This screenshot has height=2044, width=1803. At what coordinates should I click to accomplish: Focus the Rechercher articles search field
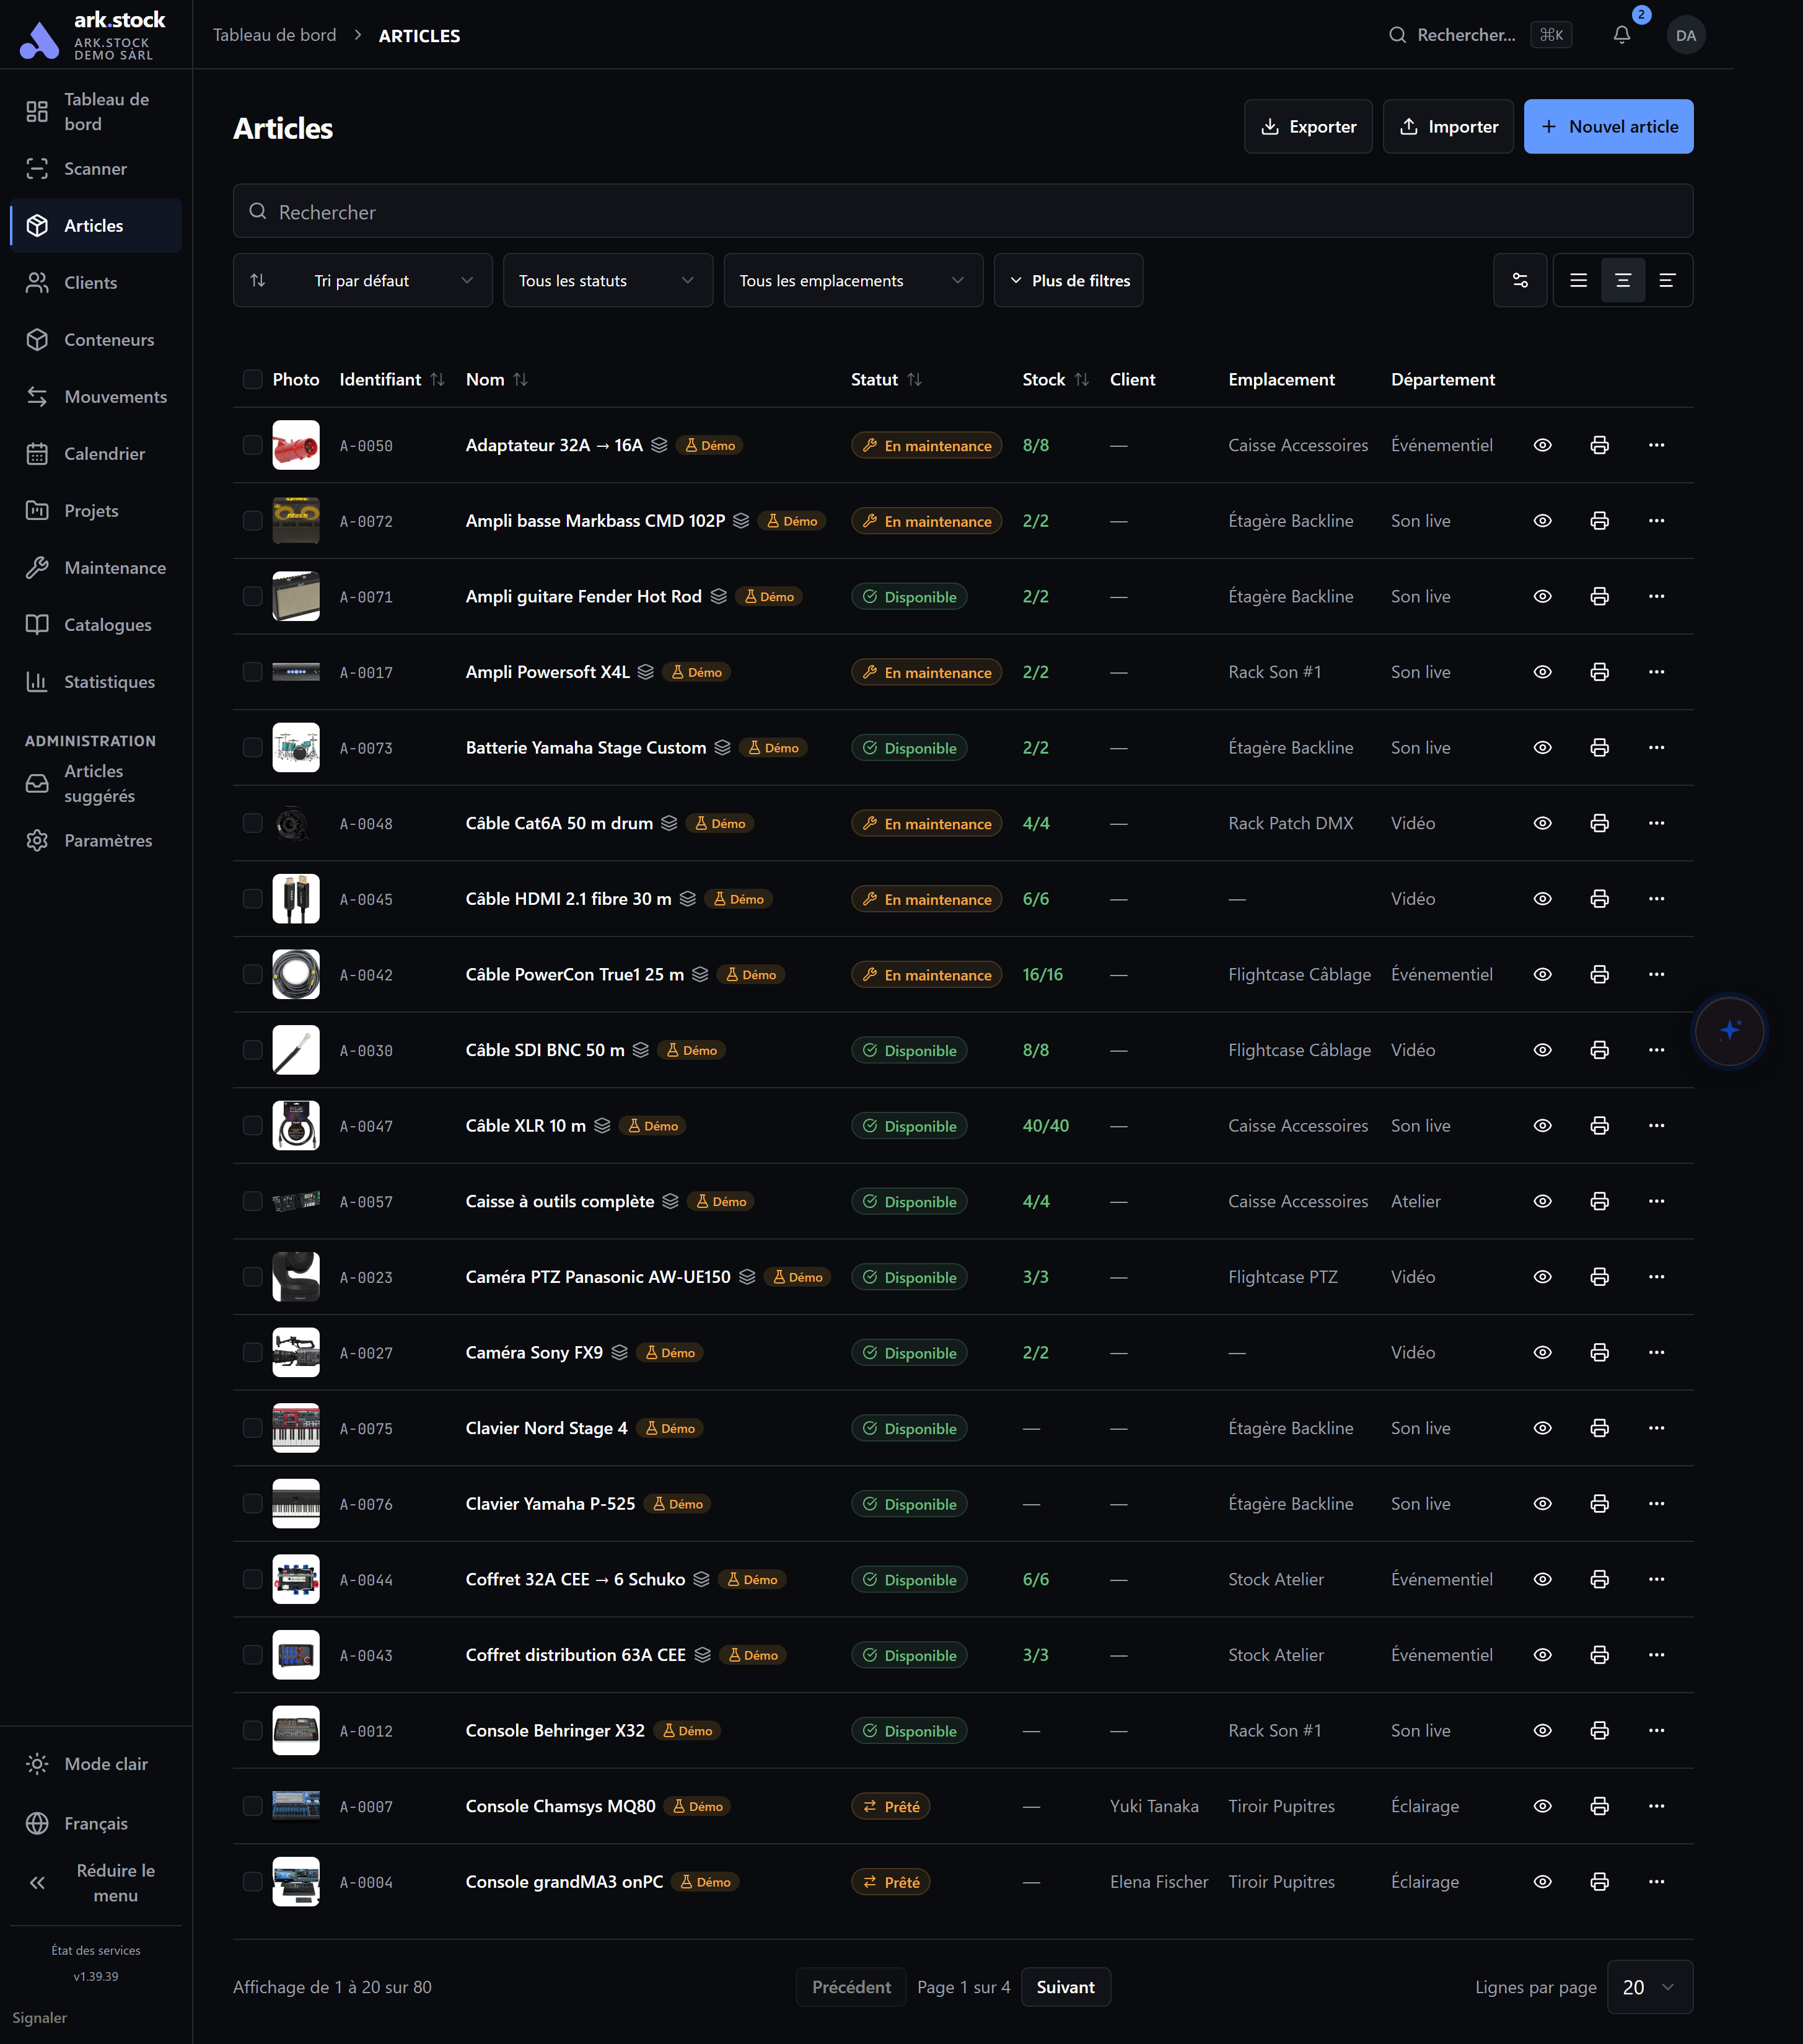coord(962,211)
